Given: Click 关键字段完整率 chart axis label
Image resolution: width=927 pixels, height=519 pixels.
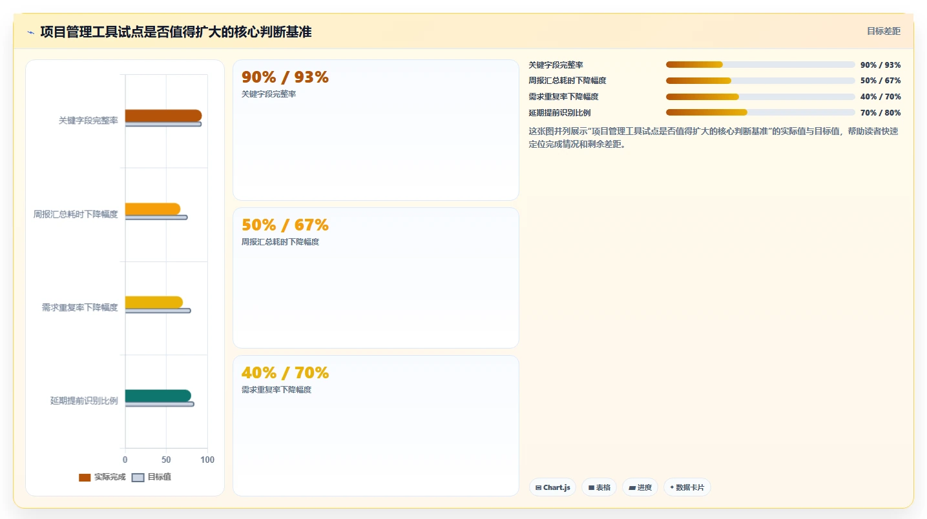Looking at the screenshot, I should point(89,121).
